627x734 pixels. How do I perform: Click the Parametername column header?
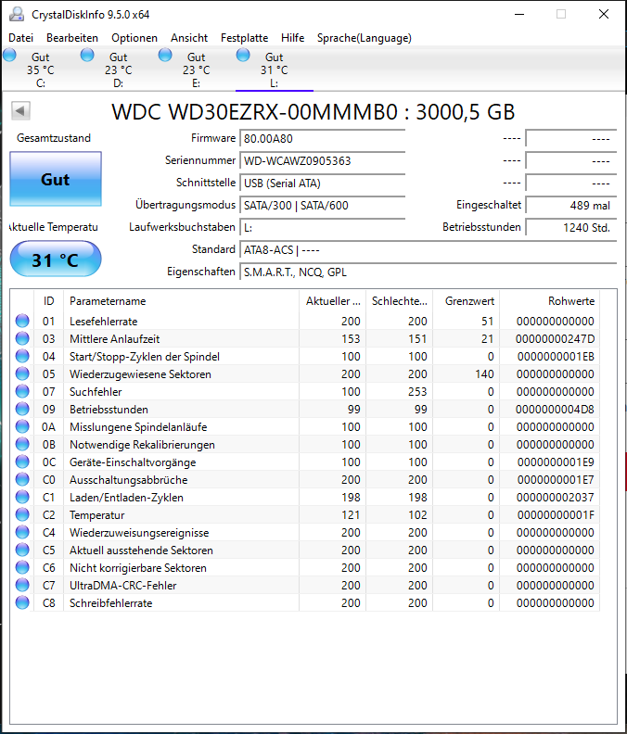tap(182, 301)
